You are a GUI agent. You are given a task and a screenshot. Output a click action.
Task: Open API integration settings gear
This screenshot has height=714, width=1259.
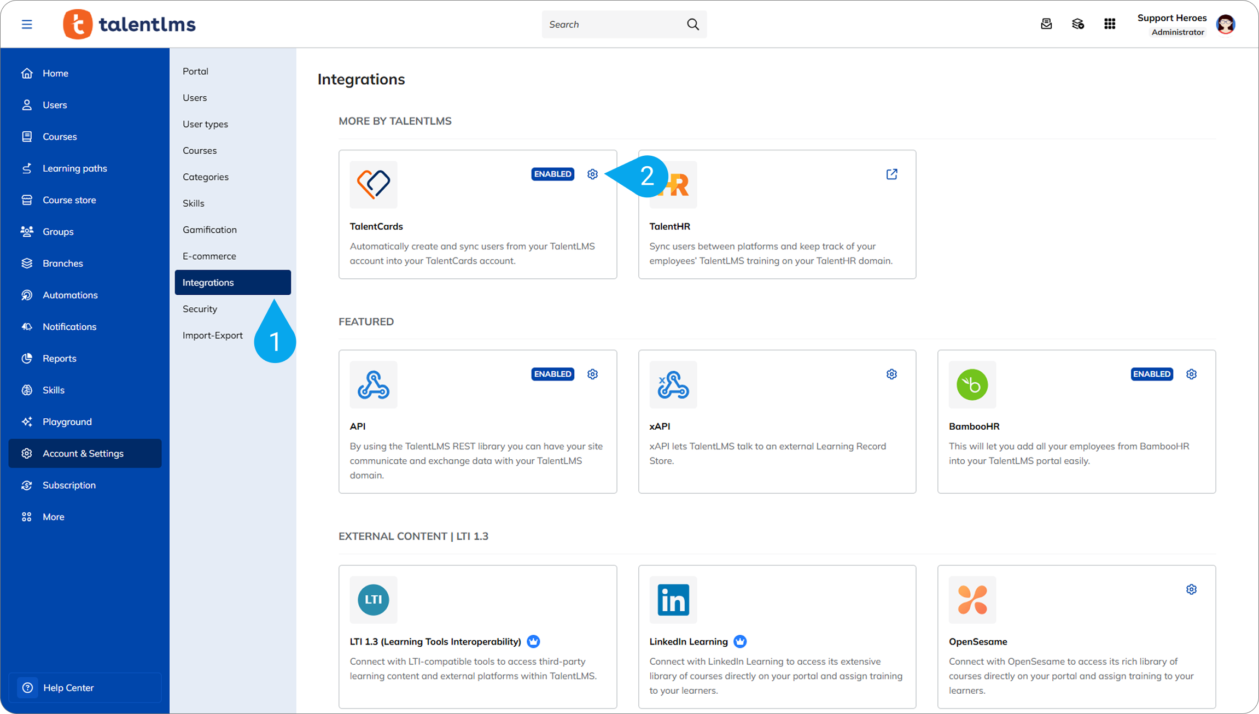pyautogui.click(x=592, y=374)
